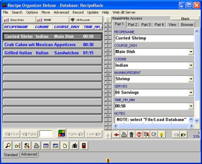The width and height of the screenshot is (202, 164).
Task: Open the Search menu
Action: [x=17, y=13]
